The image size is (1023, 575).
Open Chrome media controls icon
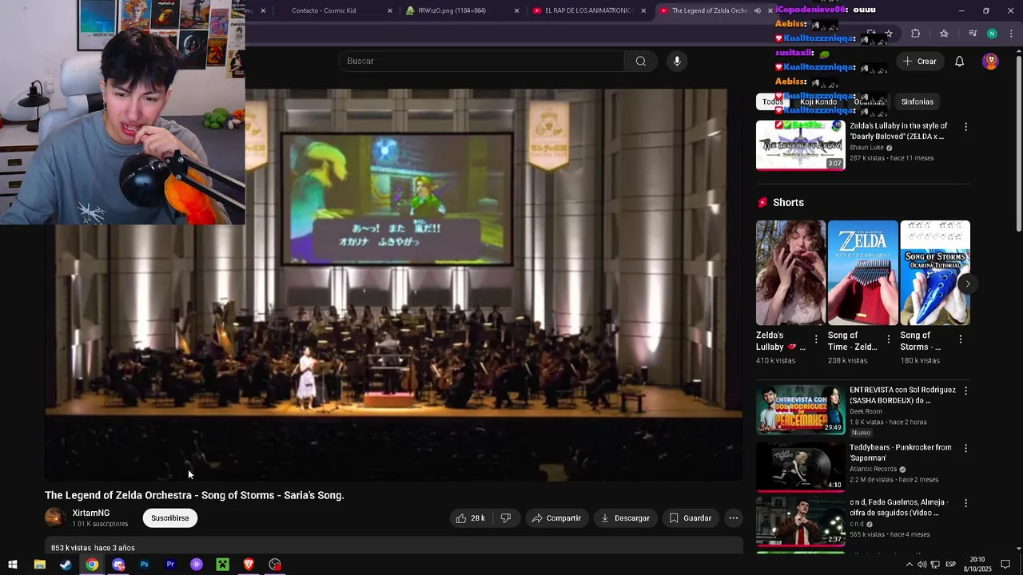973,34
